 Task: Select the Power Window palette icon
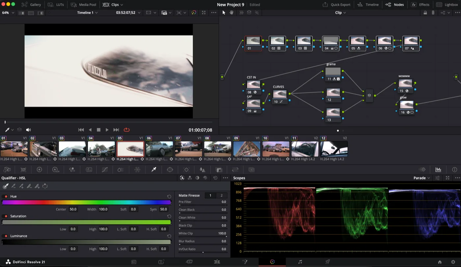pos(170,170)
